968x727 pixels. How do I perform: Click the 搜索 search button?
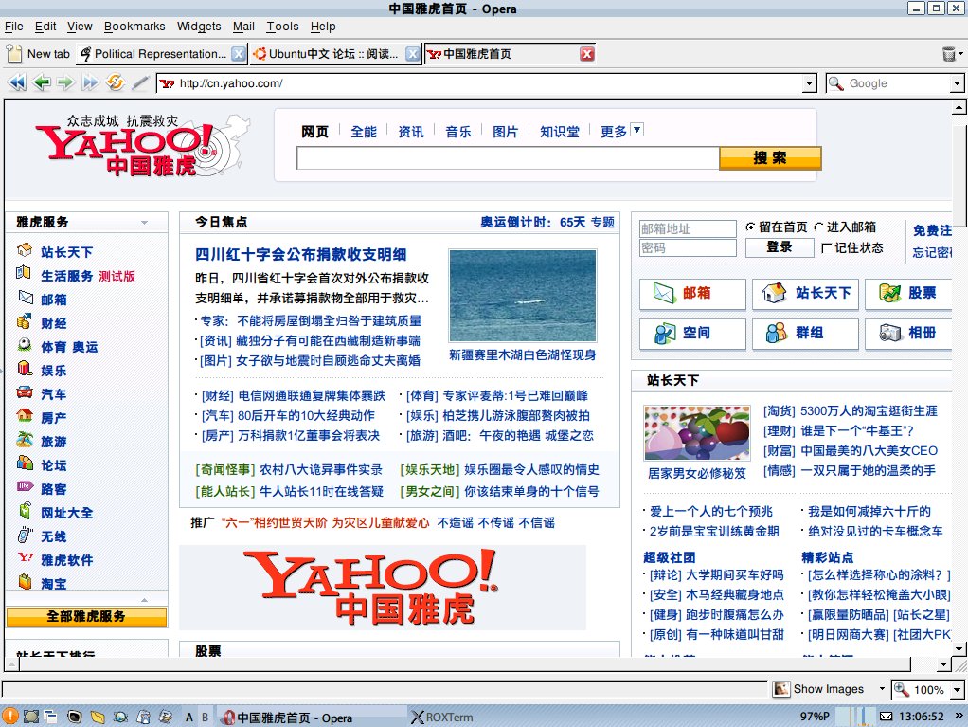[x=770, y=158]
